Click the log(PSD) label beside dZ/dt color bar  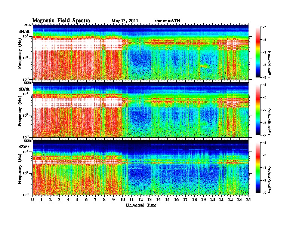coord(270,180)
